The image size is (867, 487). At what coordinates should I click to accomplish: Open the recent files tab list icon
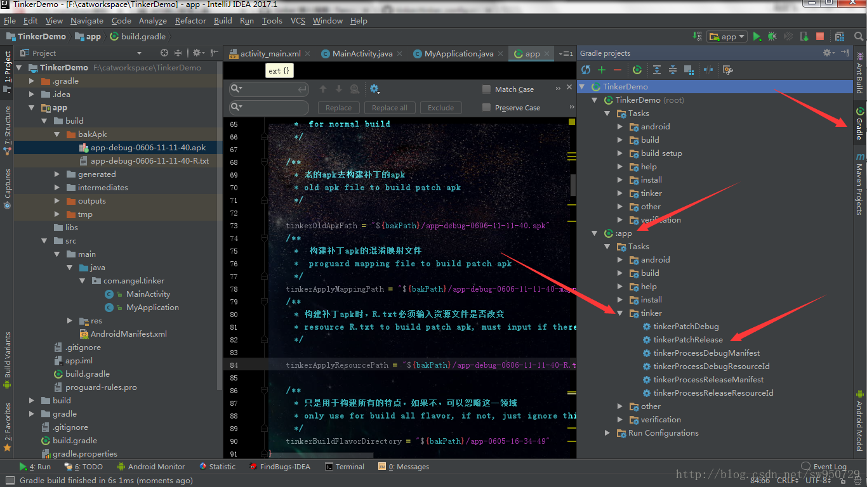click(566, 54)
